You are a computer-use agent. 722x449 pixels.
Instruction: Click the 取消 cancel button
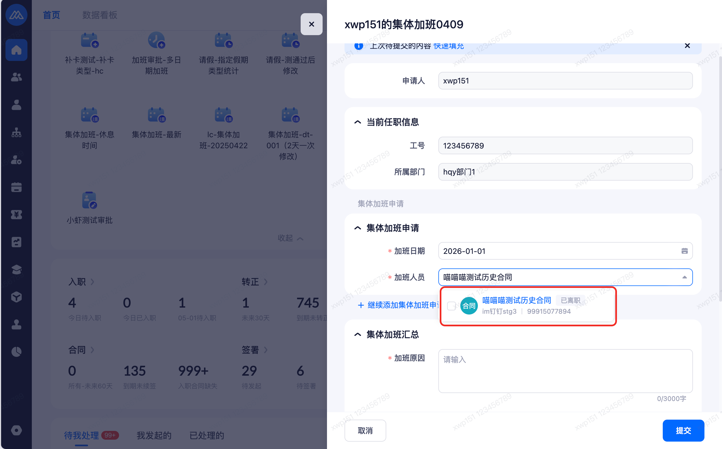365,431
